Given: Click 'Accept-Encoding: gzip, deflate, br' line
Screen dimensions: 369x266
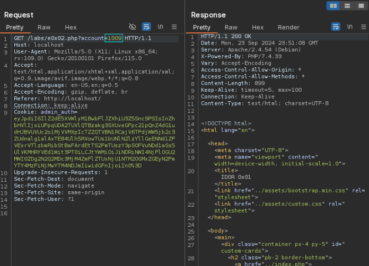Looking at the screenshot, I should pyautogui.click(x=71, y=92).
